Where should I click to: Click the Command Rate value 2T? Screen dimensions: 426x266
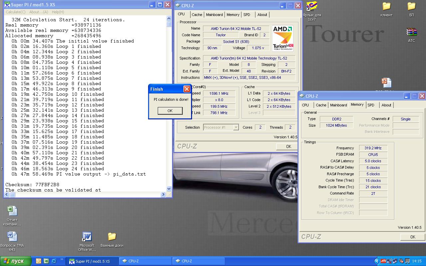(373, 193)
